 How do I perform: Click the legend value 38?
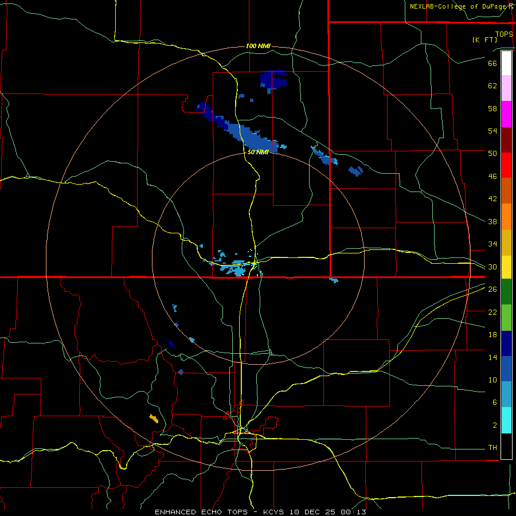[x=492, y=221]
